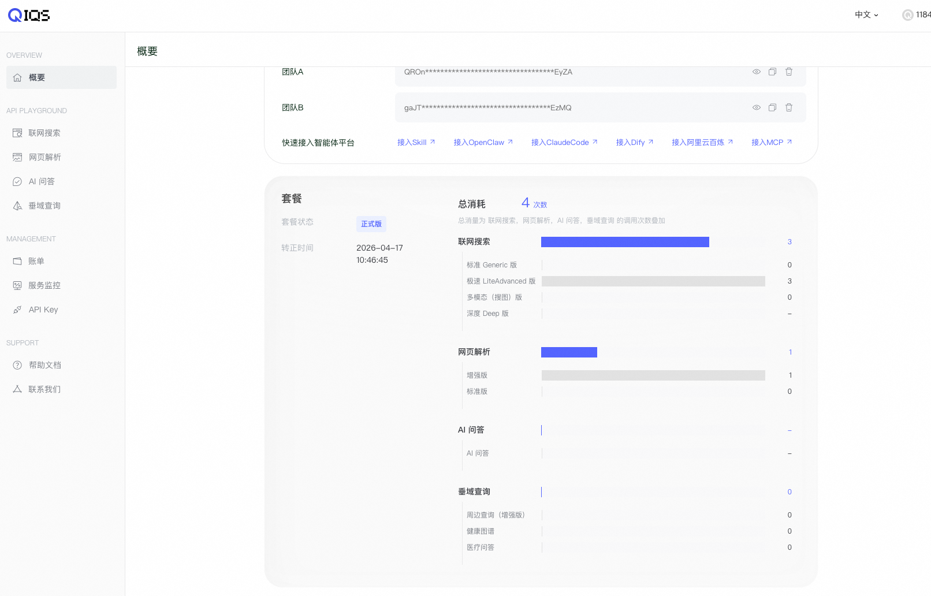Click the 网页解析 blue usage bar
Screen dimensions: 931x596
point(569,352)
